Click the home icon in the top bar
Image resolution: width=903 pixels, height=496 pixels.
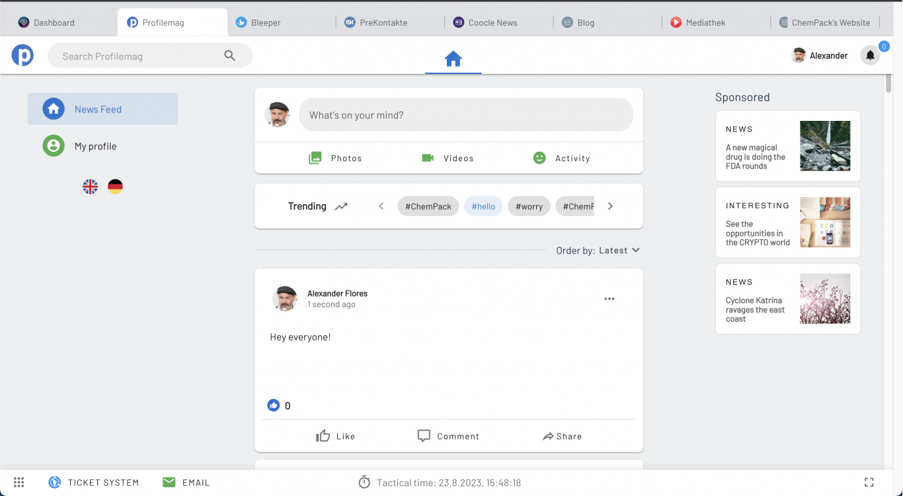453,58
